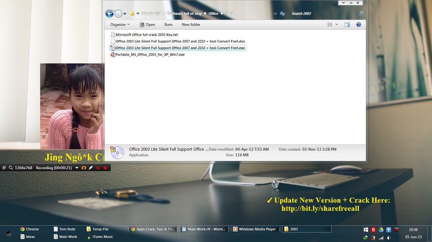
Task: Open Explorer help via question mark icon
Action: [359, 25]
